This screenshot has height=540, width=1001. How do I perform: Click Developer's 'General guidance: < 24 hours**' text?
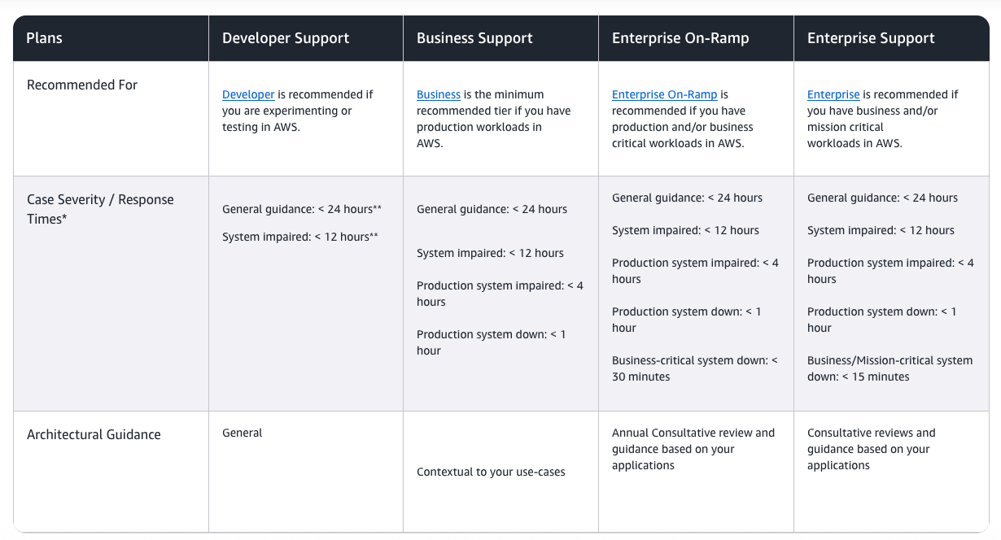tap(302, 209)
